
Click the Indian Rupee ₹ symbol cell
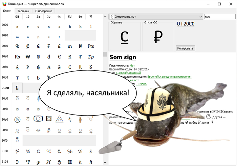pos(28,78)
